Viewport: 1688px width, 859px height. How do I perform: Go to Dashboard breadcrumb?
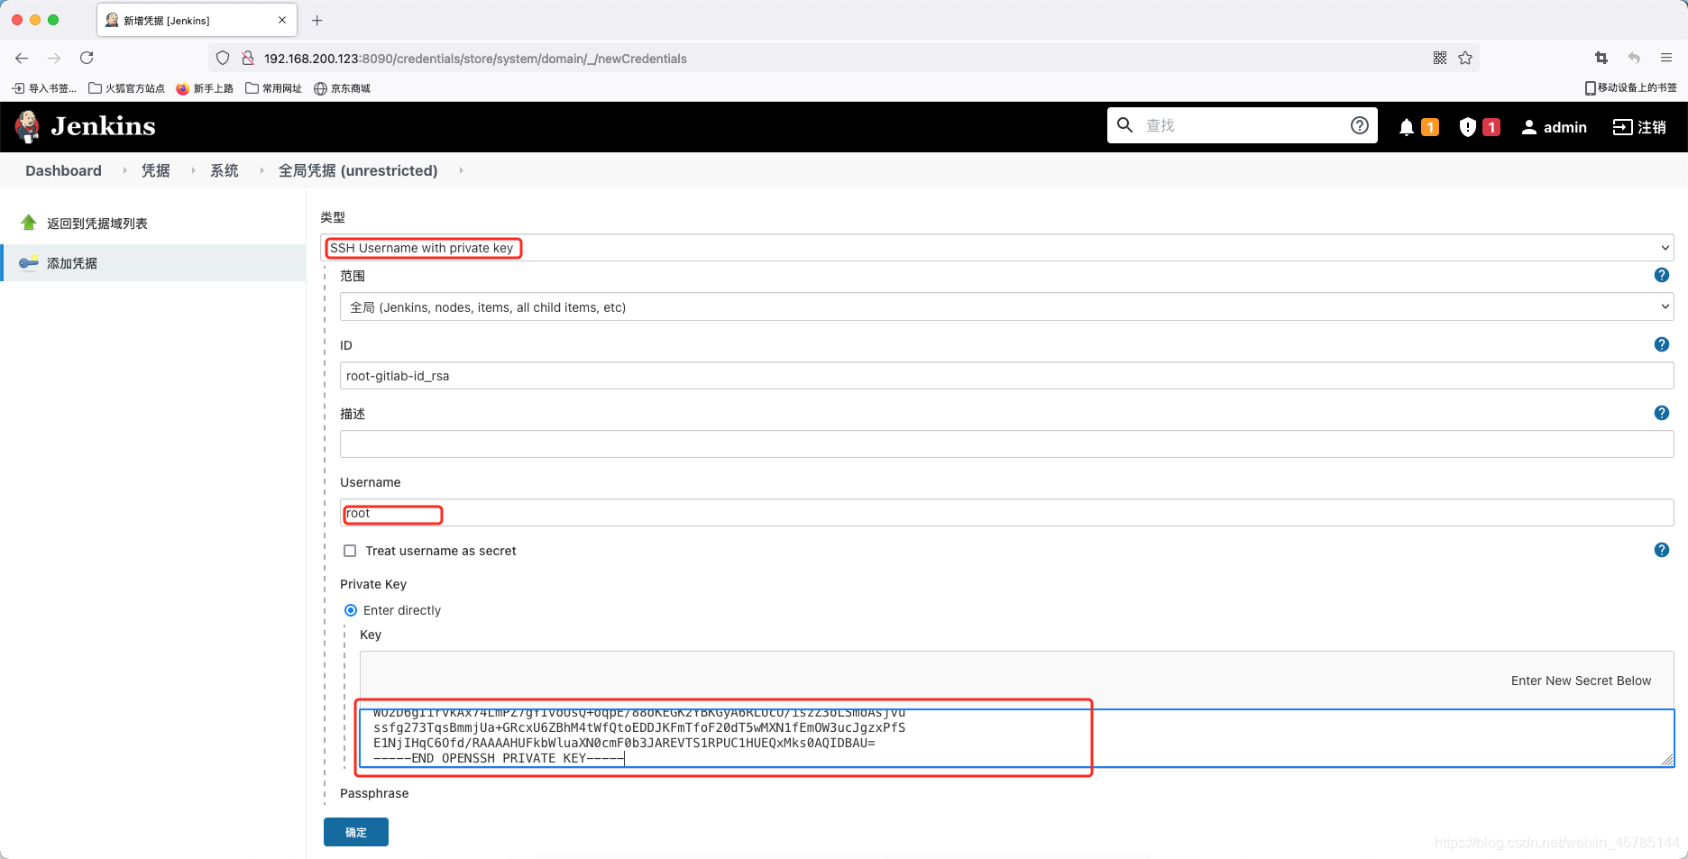pos(63,170)
